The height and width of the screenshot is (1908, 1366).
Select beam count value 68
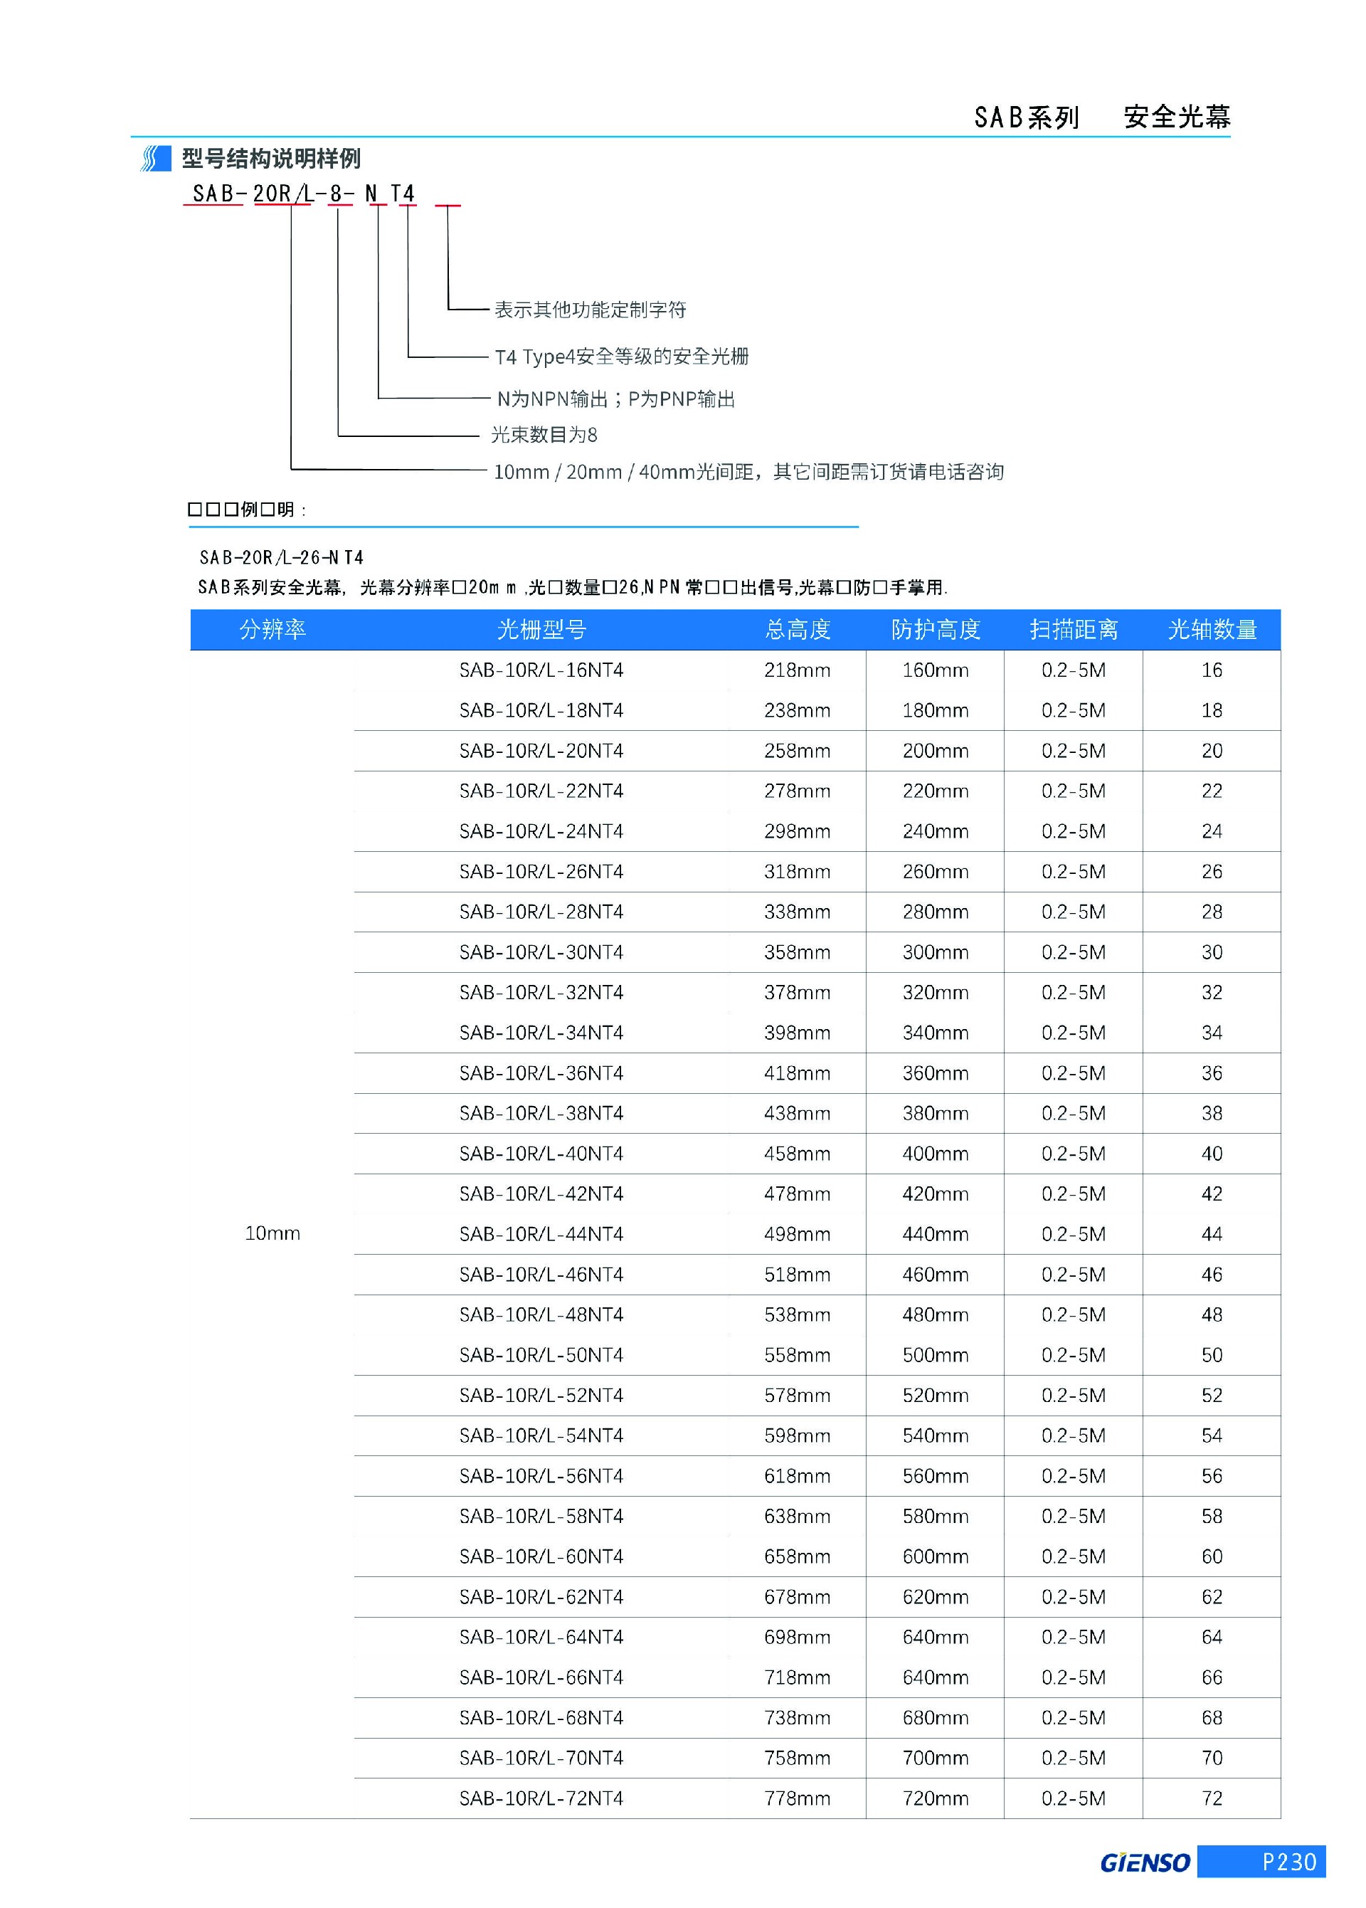pyautogui.click(x=1212, y=1718)
